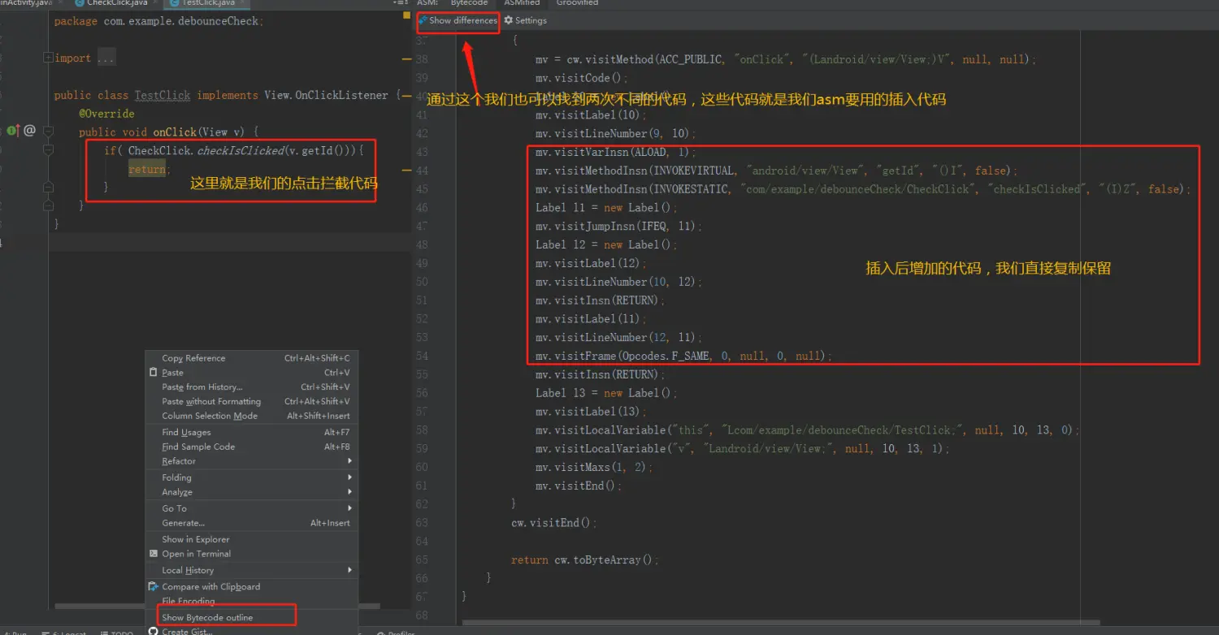1219x635 pixels.
Task: Click the folded import ellipsis placeholder
Action: [x=106, y=58]
